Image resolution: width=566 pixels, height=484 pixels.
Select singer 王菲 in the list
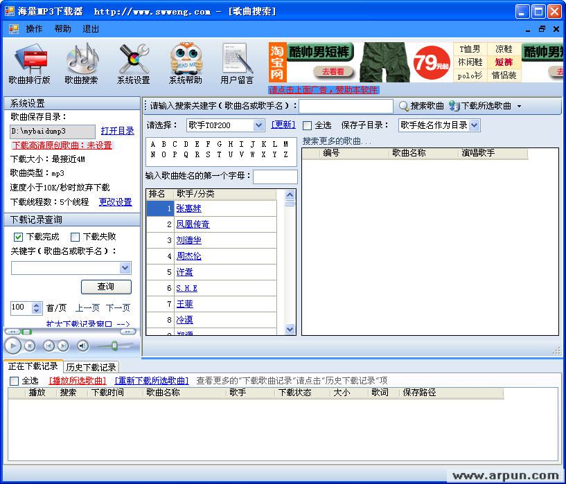[x=184, y=304]
